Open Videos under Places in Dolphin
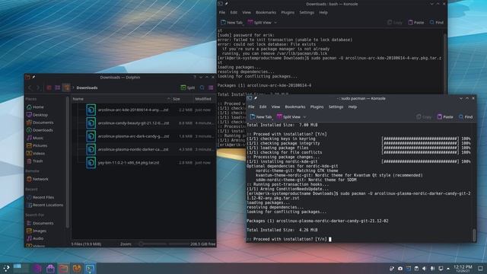Image resolution: width=487 pixels, height=274 pixels. pyautogui.click(x=36, y=154)
